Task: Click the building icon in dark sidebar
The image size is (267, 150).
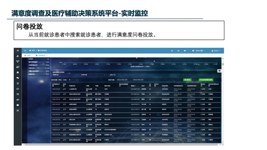Action: [18, 73]
